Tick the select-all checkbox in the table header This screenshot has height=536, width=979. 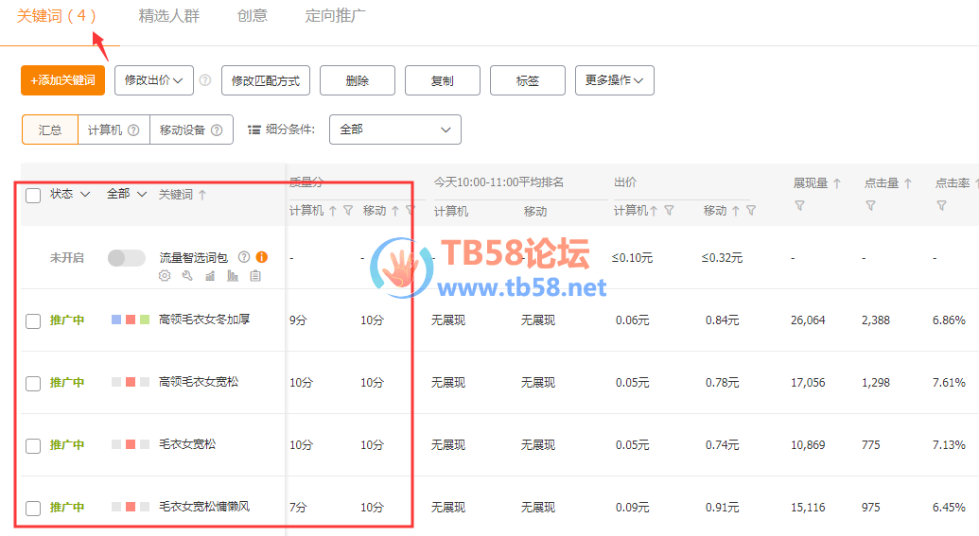tap(33, 196)
